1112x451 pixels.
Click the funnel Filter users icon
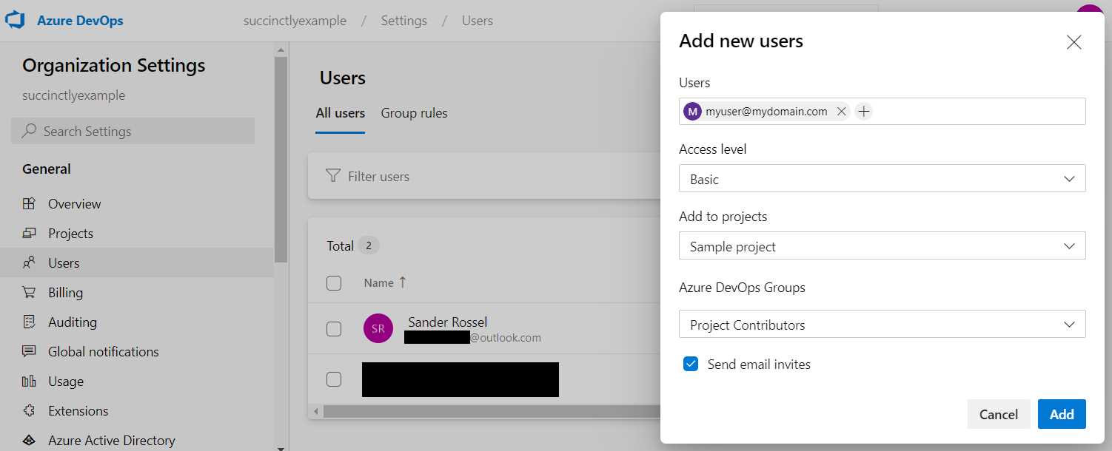pos(333,176)
